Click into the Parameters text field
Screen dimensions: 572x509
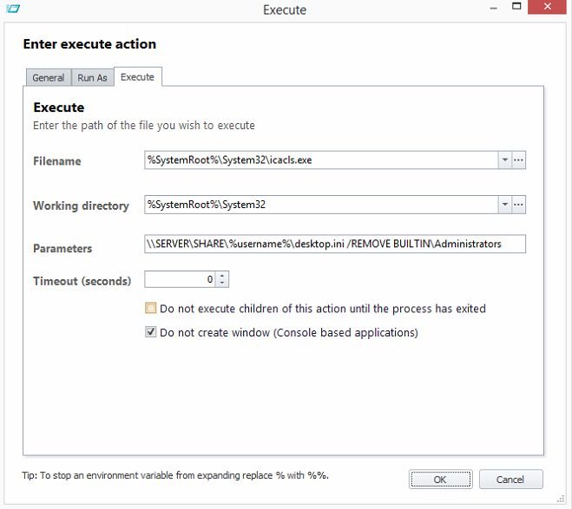coord(335,244)
